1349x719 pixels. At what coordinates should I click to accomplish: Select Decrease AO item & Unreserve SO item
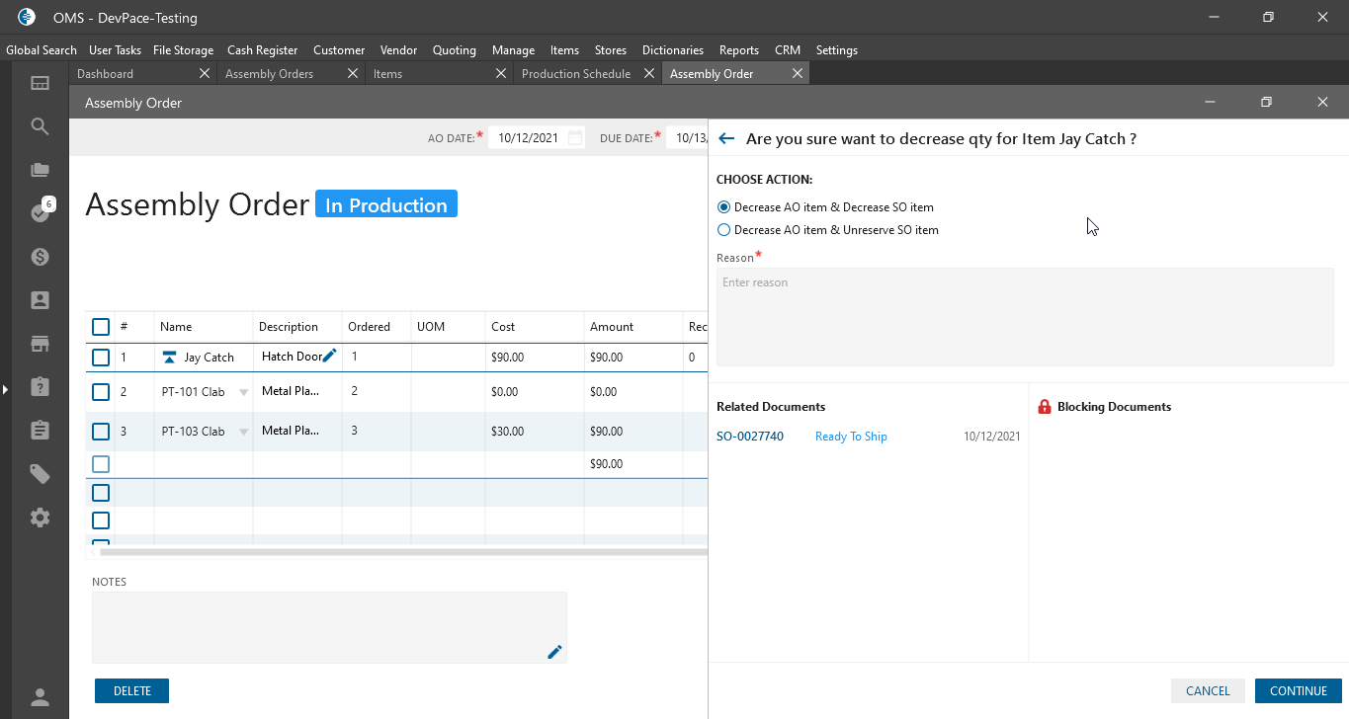(724, 230)
